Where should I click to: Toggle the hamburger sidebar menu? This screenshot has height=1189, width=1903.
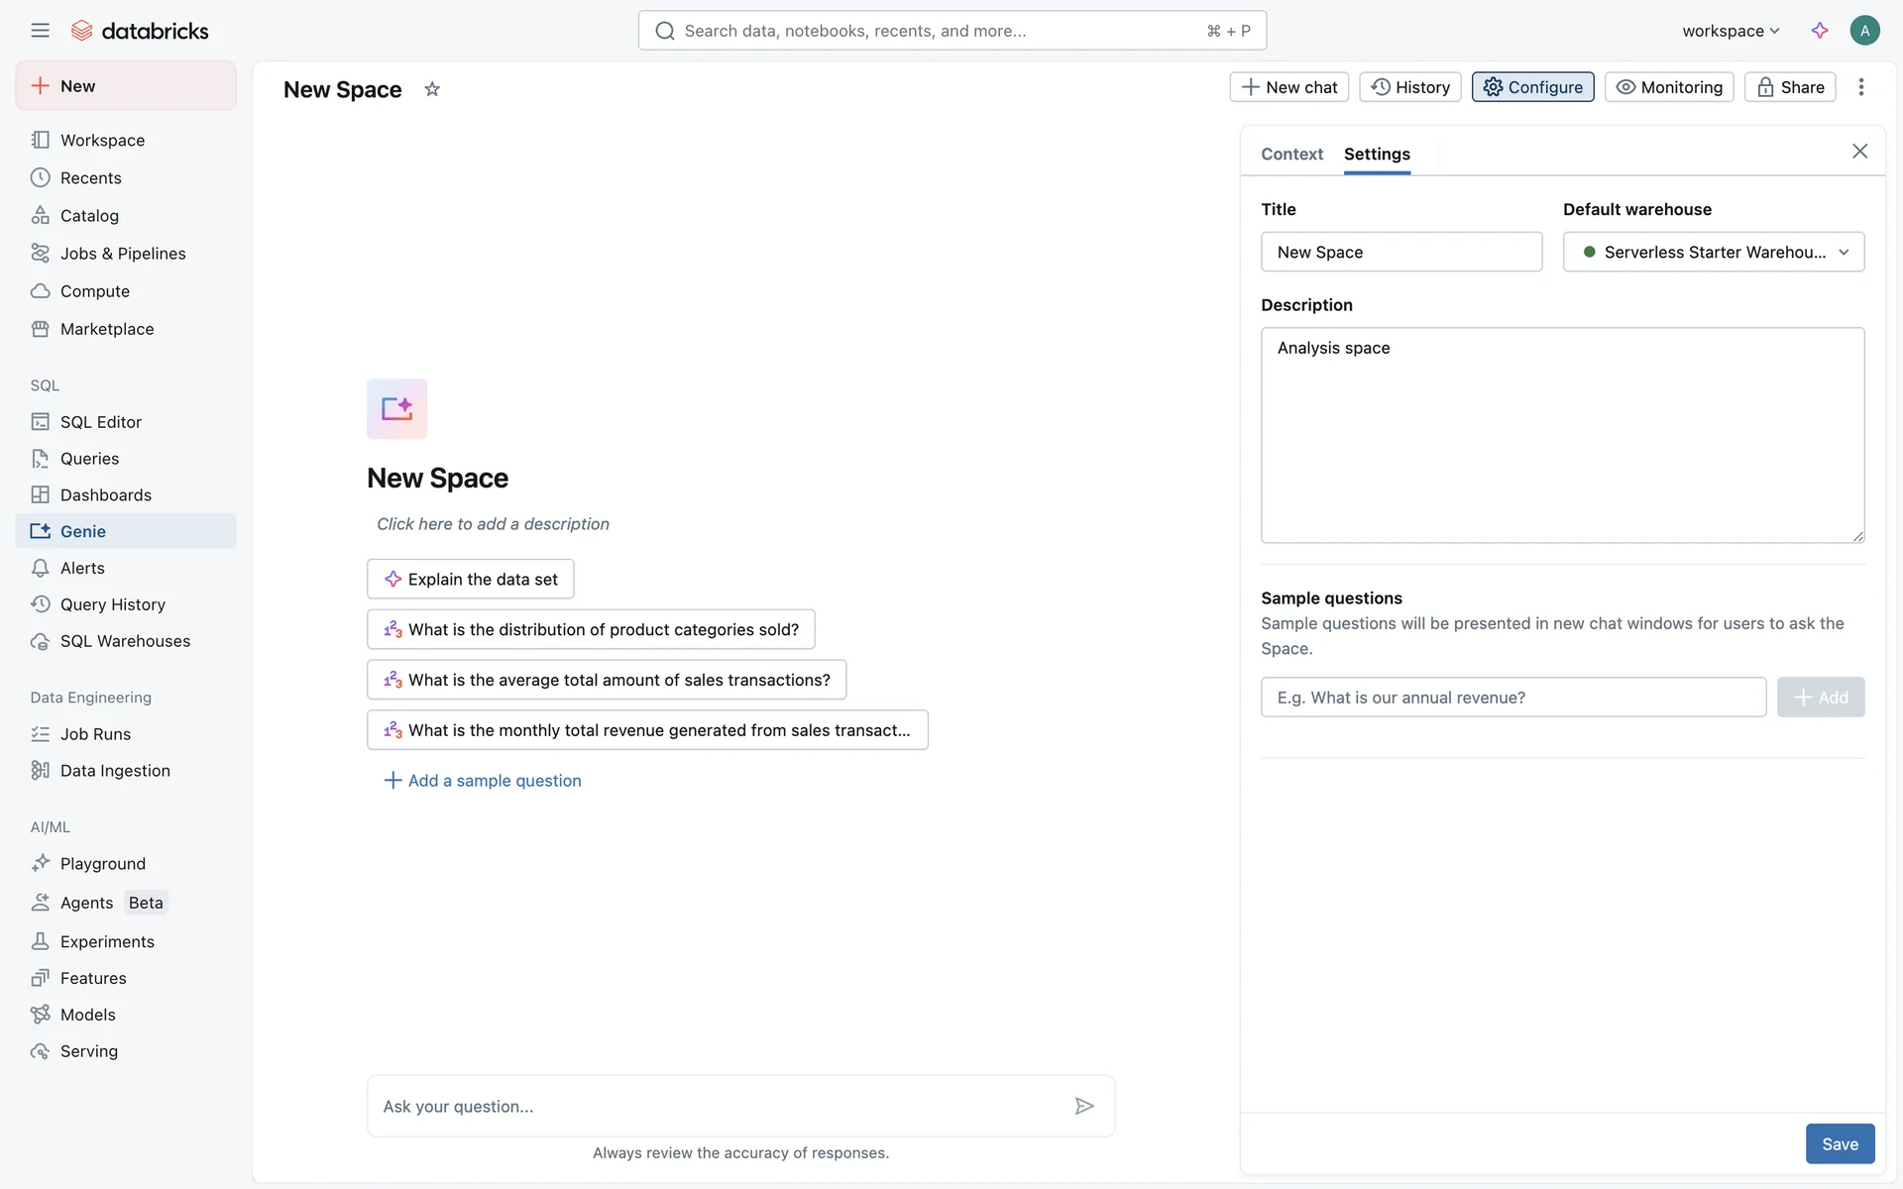[x=40, y=31]
